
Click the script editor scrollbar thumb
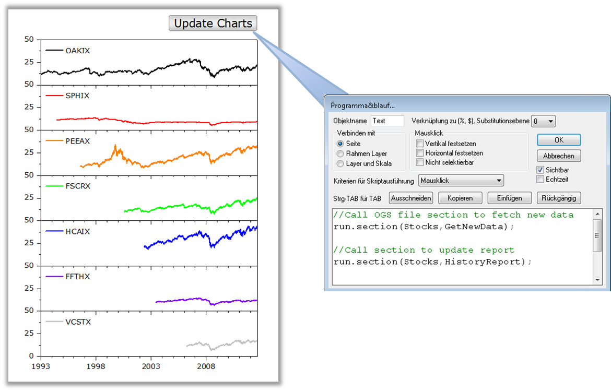(x=597, y=235)
